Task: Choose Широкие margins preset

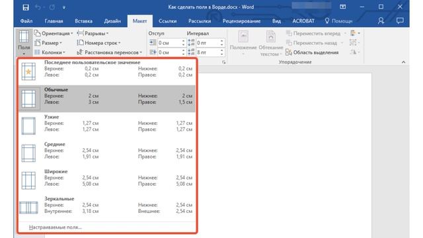Action: (x=107, y=180)
